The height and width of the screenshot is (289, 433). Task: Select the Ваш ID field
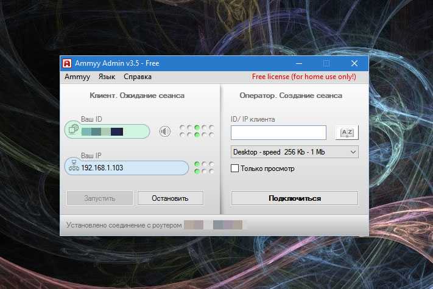[107, 131]
